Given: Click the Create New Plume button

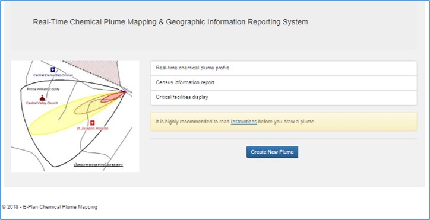Looking at the screenshot, I should coord(272,152).
